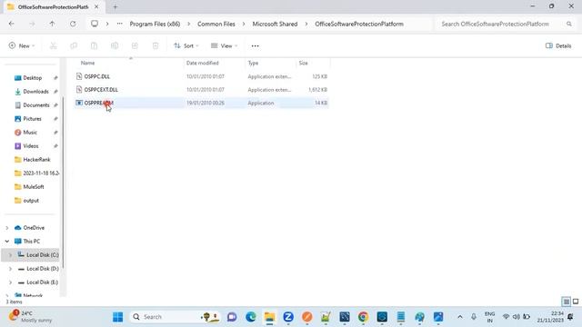Show hidden breadcrumb path ellipsis
Screen dimensions: 582x327
point(119,24)
